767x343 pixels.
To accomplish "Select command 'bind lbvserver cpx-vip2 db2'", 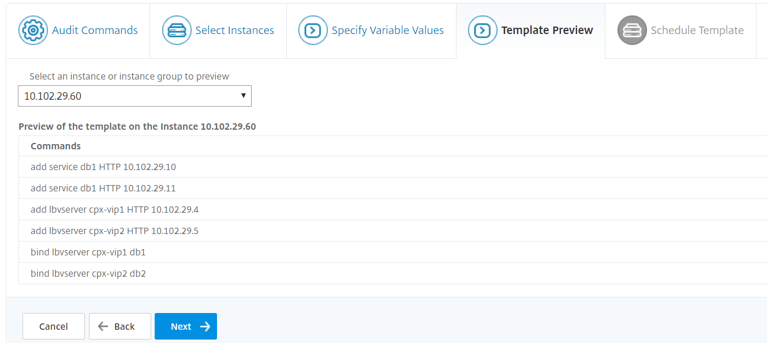I will pos(392,274).
